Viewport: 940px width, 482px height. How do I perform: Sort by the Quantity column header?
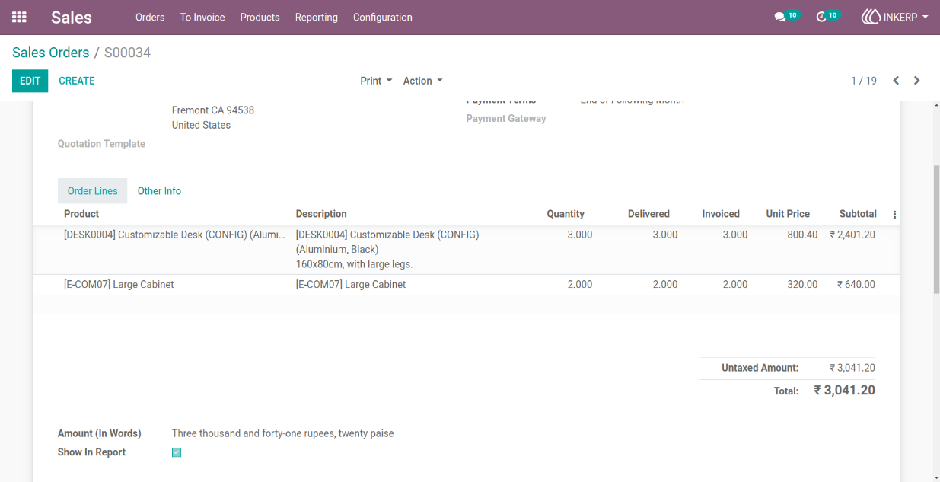[x=566, y=214]
